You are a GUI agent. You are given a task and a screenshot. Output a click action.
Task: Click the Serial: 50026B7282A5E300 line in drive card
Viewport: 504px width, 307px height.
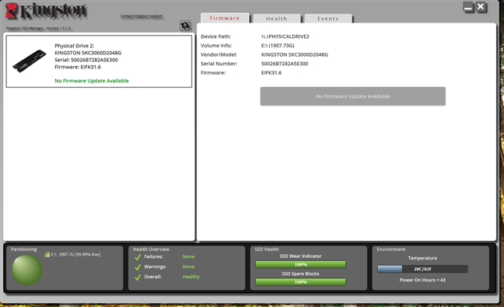pos(86,60)
